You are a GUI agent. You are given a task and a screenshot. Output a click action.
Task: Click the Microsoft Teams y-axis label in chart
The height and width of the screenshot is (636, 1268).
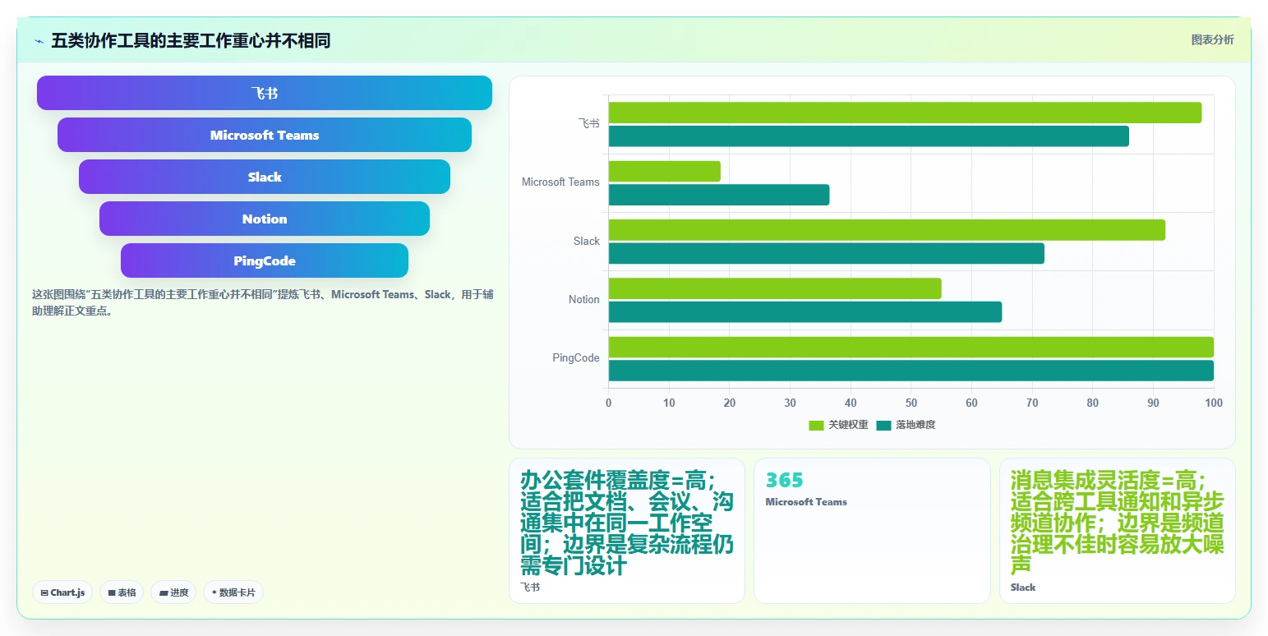tap(560, 182)
